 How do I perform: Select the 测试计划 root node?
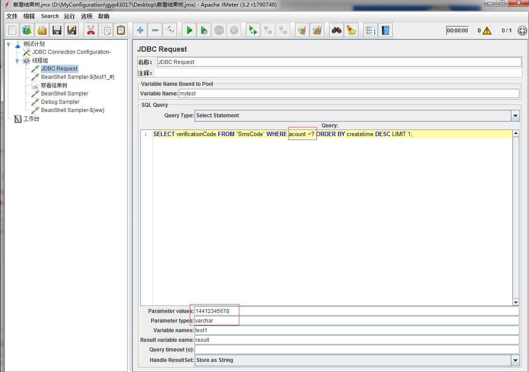coord(34,44)
